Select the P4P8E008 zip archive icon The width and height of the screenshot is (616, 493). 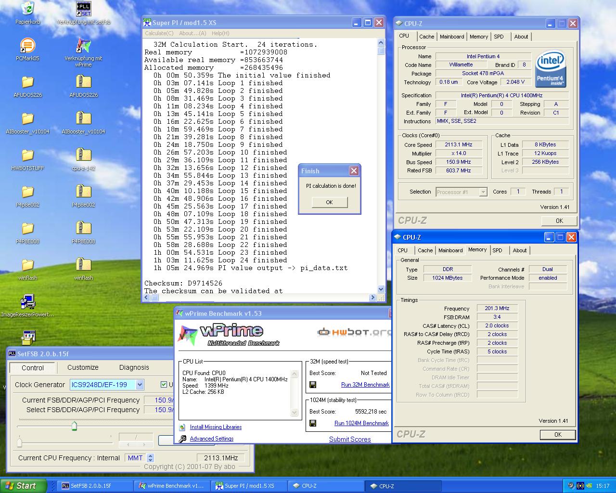click(84, 228)
